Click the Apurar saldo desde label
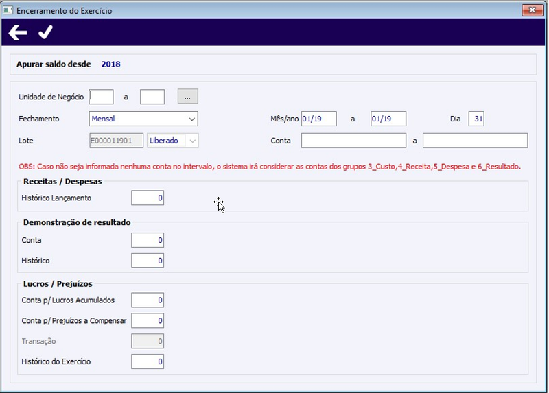The image size is (549, 393). 54,64
